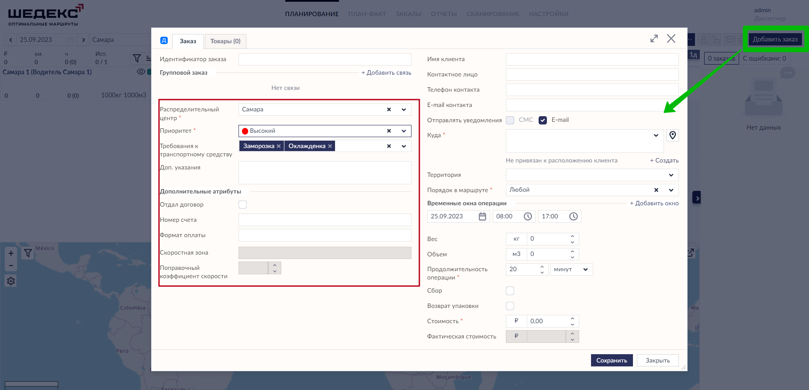Click the map pin icon beside Куда

tap(673, 135)
